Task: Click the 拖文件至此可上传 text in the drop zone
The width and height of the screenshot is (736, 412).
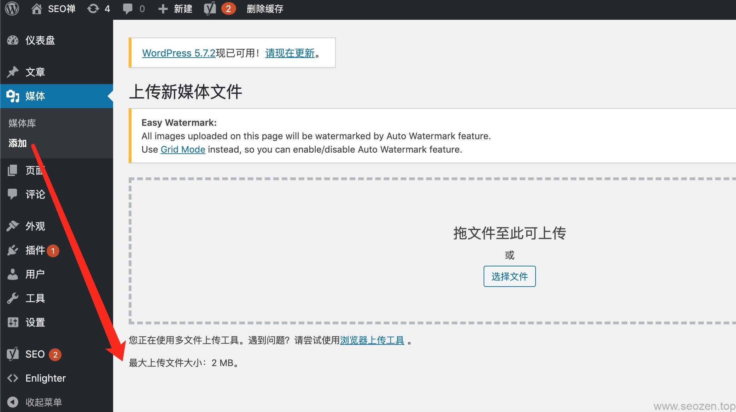Action: (x=509, y=233)
